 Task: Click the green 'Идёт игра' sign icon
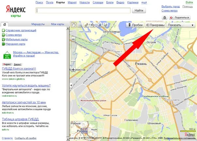(x=7, y=55)
